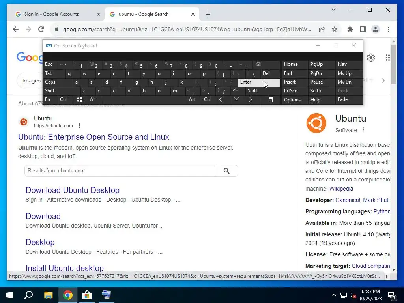This screenshot has height=303, width=404.
Task: Open more options beside Software label
Action: point(363,129)
